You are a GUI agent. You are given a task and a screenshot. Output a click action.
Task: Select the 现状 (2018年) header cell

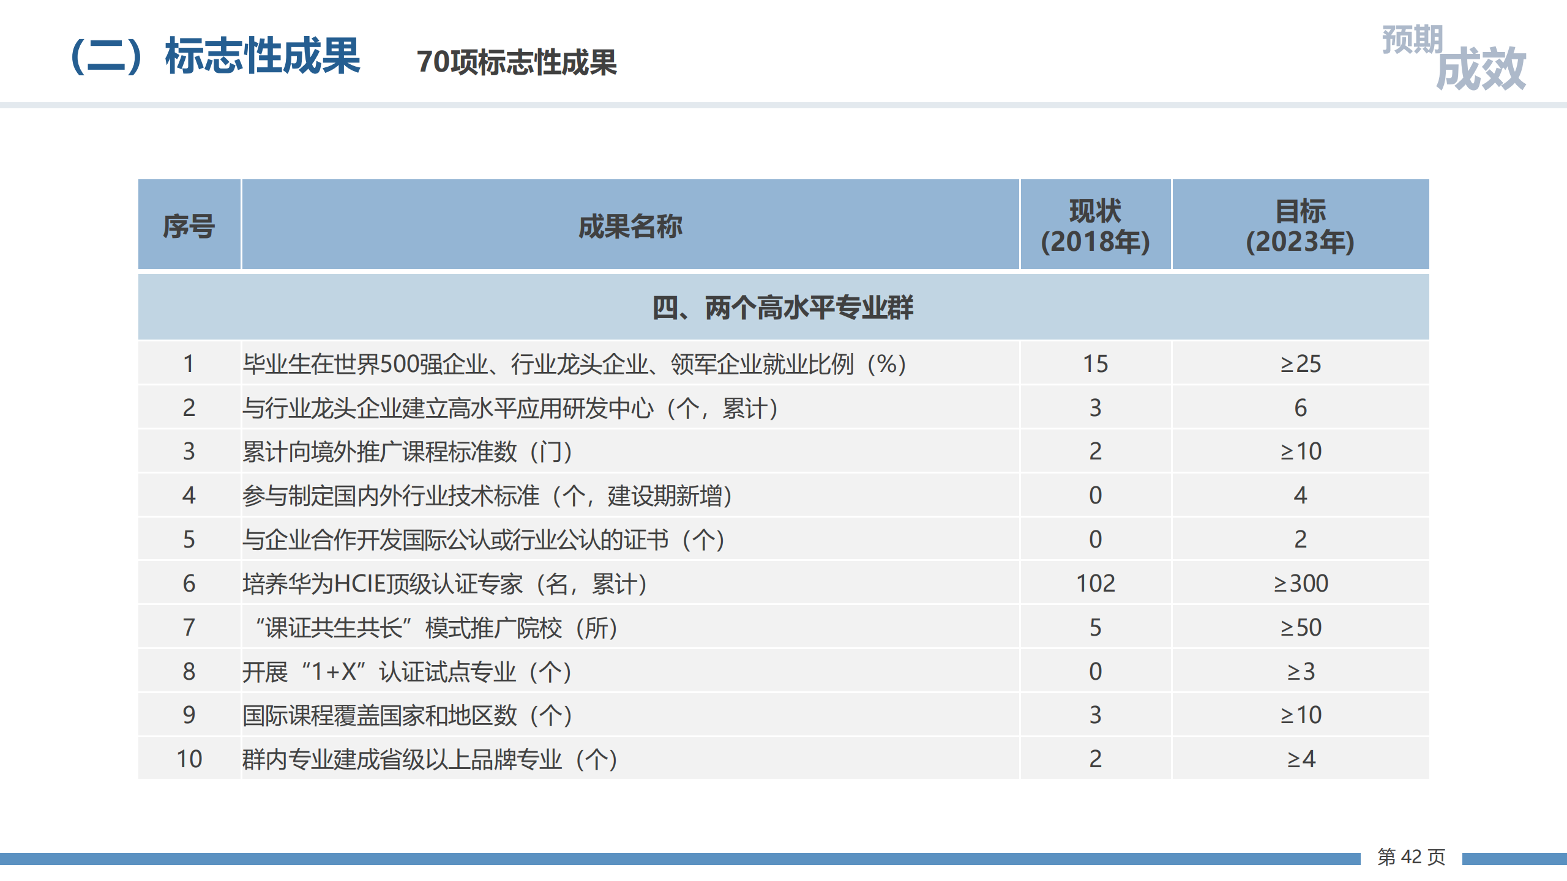1095,226
